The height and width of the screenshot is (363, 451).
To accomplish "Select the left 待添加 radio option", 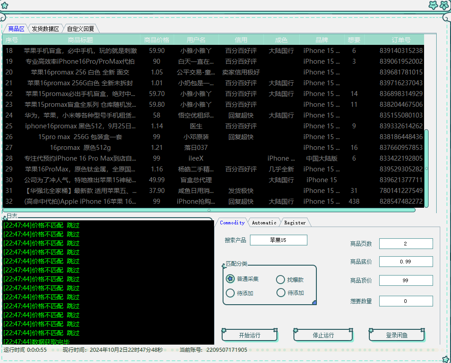I will pyautogui.click(x=230, y=293).
